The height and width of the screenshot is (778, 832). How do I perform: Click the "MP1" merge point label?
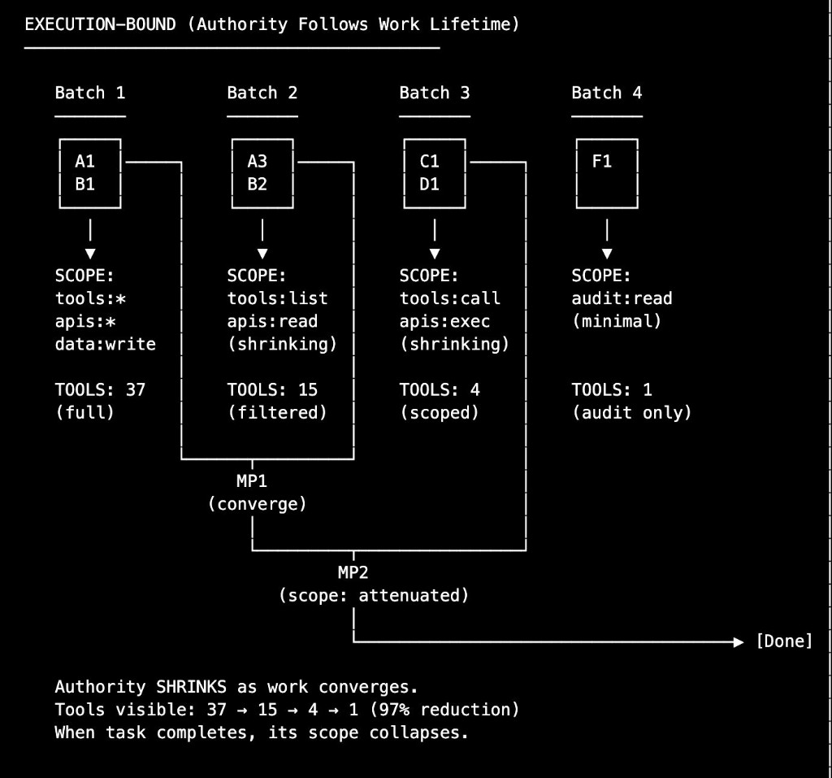tap(252, 481)
